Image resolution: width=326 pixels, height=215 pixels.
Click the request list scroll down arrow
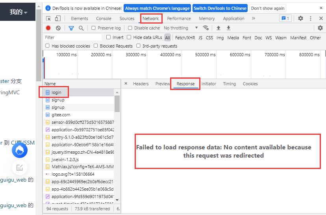(117, 200)
